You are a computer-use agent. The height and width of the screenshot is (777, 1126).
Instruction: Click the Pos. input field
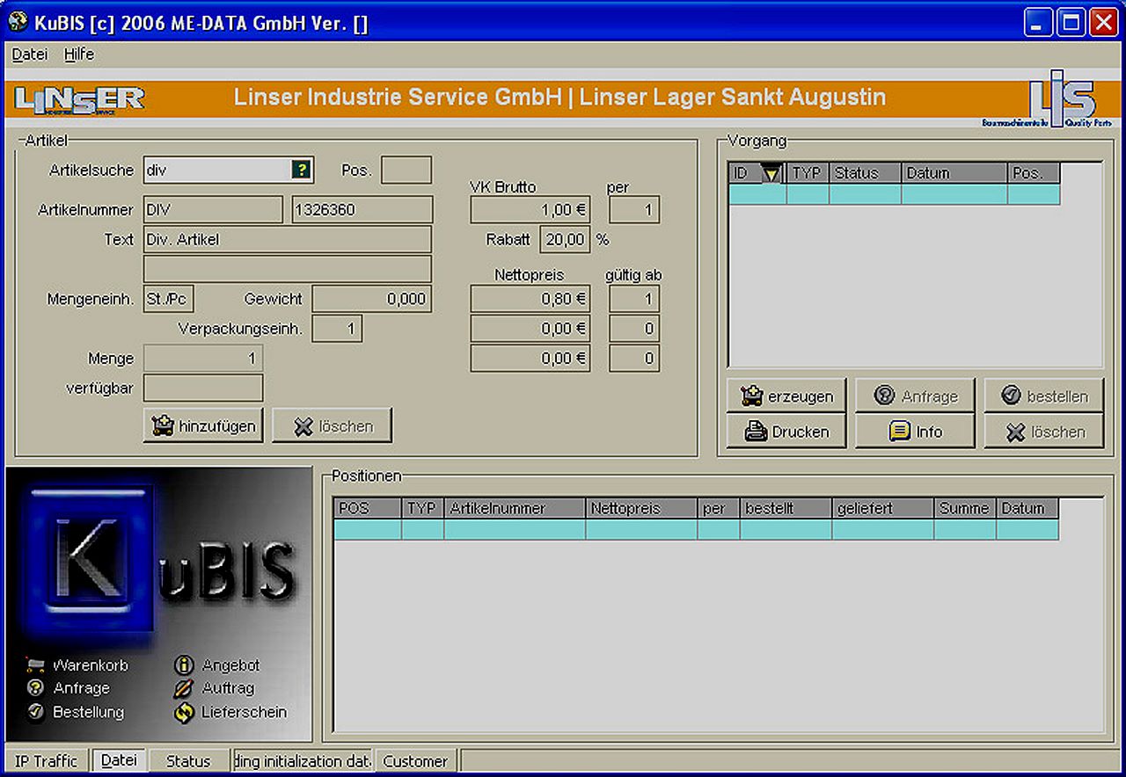coord(406,171)
